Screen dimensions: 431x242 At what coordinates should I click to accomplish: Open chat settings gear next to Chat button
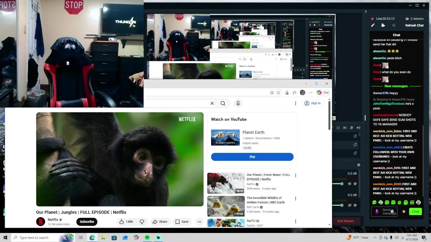click(404, 211)
